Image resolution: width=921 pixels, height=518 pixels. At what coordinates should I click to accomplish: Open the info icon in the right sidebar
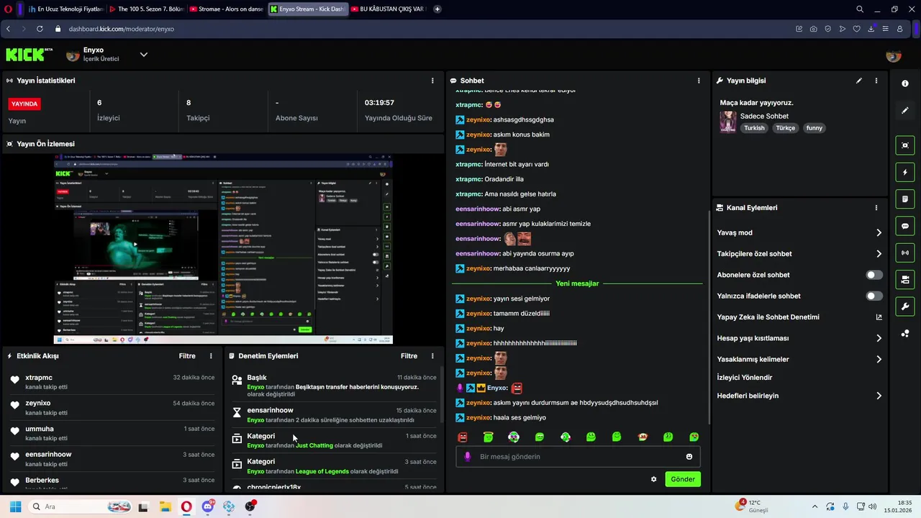(904, 83)
